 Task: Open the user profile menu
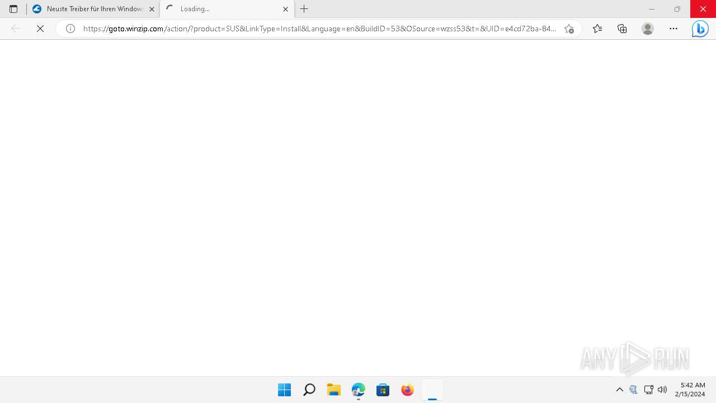tap(648, 29)
